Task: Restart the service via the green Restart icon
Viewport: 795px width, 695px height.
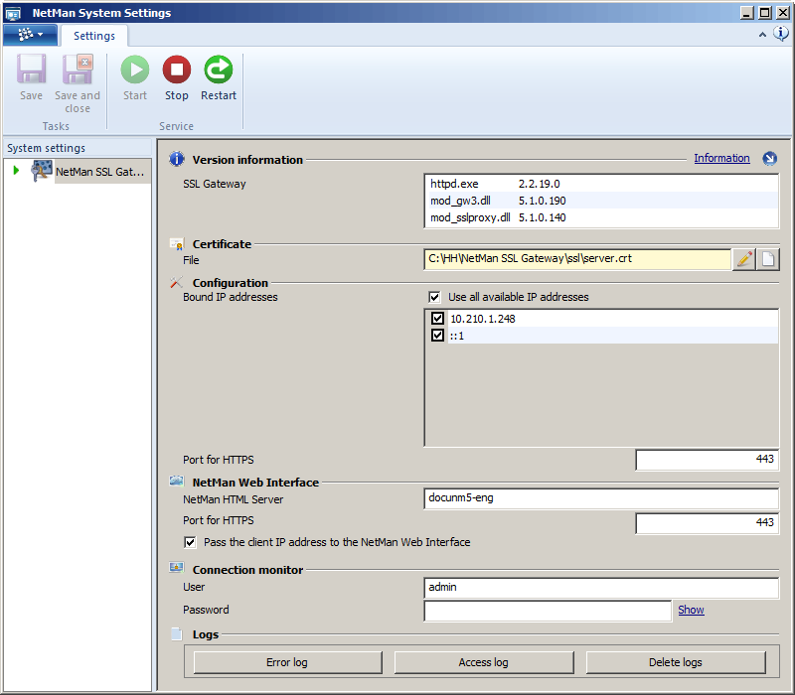Action: [x=218, y=71]
